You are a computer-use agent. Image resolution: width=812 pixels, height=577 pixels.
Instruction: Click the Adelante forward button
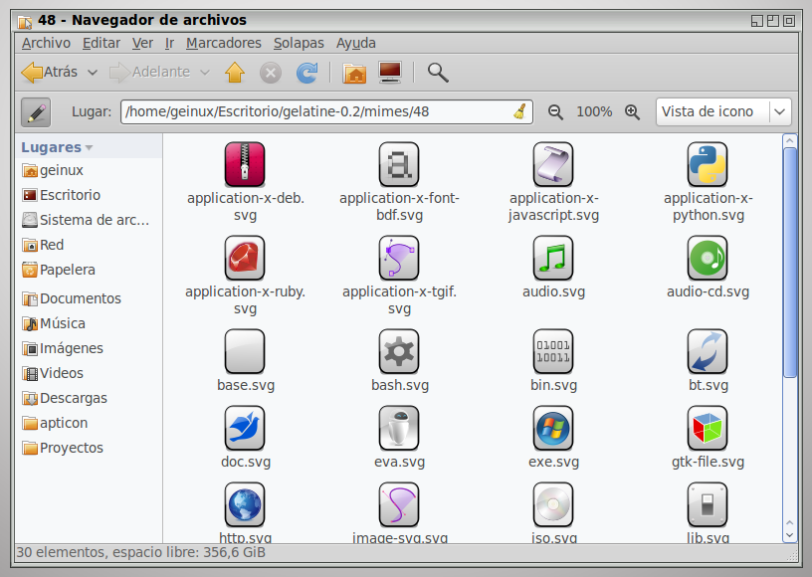tap(149, 72)
